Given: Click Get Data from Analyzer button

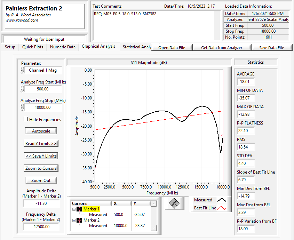Looking at the screenshot, I should pyautogui.click(x=222, y=48).
